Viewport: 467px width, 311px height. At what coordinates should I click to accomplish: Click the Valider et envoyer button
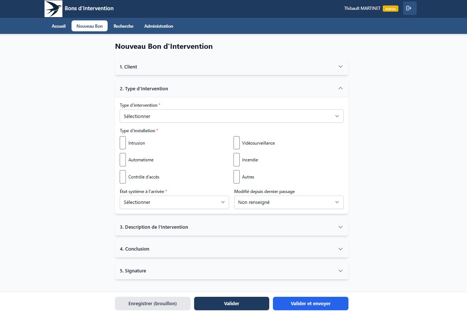[310, 303]
